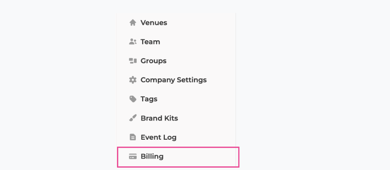The image size is (390, 170).
Task: Click the gear icon for Company Settings
Action: (133, 80)
